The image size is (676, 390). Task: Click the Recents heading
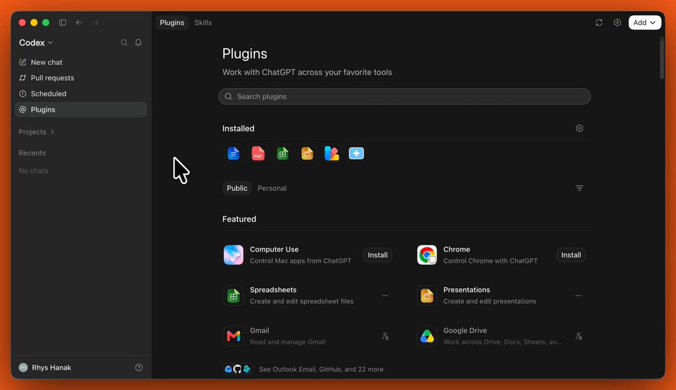(x=32, y=153)
